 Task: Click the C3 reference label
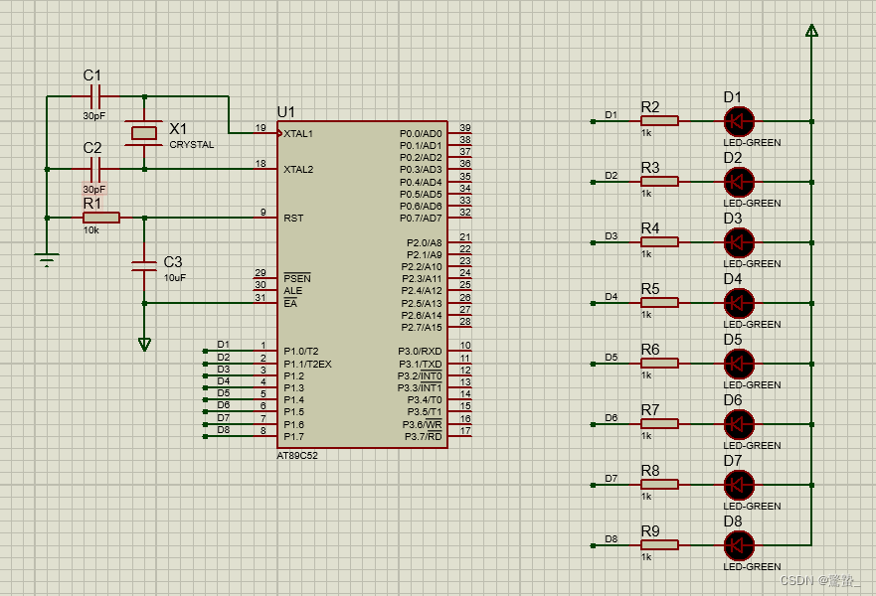[173, 261]
